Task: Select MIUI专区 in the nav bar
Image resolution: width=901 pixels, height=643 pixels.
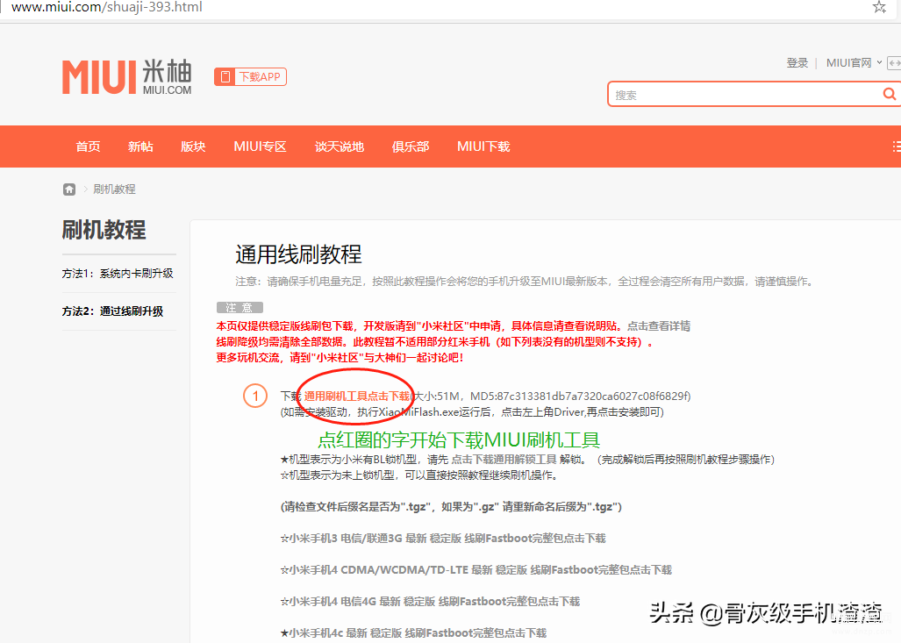Action: (x=260, y=146)
